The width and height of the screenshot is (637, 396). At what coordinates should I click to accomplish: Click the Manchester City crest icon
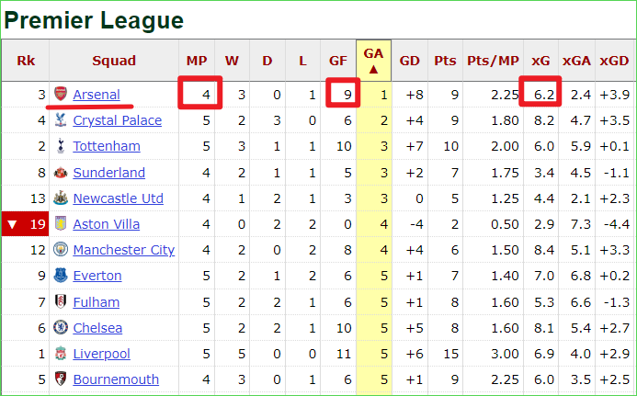tap(61, 249)
